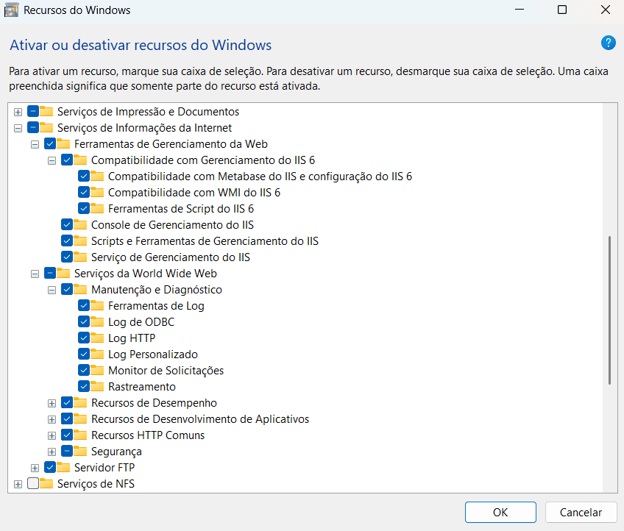Click folder icon beside Ferramentas de Gerenciamento da Web
Viewport: 624px width, 531px height.
point(63,143)
